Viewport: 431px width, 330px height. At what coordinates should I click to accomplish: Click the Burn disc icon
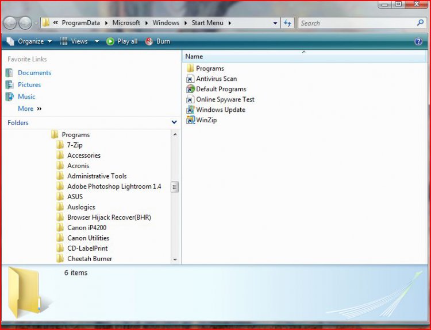coord(149,41)
